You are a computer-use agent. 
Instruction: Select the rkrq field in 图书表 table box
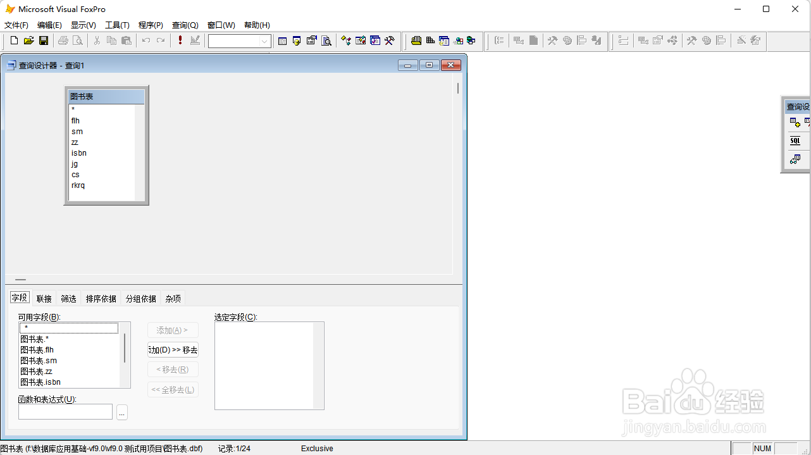pyautogui.click(x=102, y=185)
